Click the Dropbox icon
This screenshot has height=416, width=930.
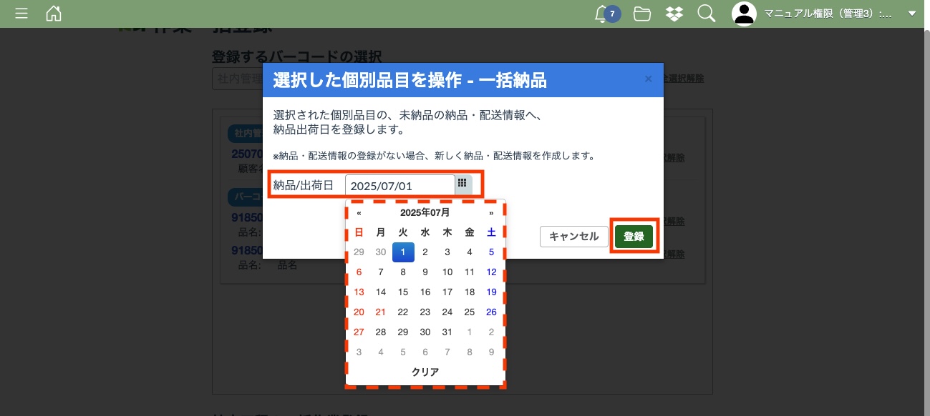(x=674, y=14)
